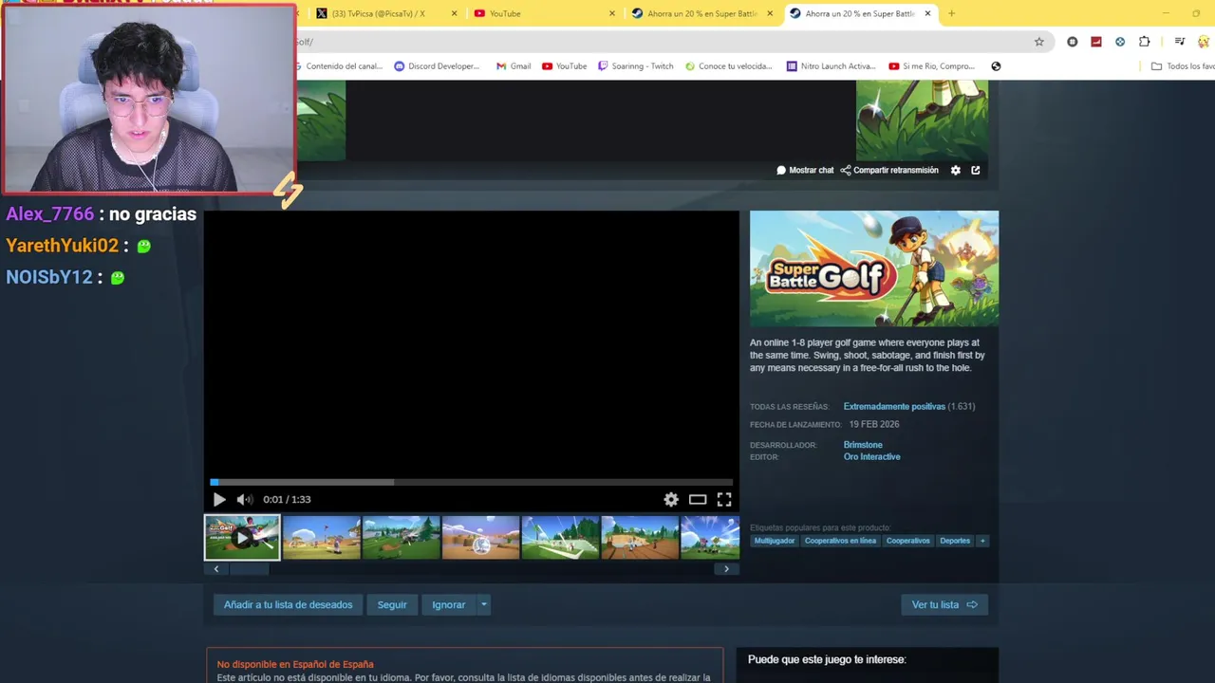Click the Ignorar button
This screenshot has height=683, width=1215.
449,604
